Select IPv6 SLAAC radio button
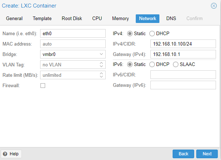The height and width of the screenshot is (160, 221). coord(176,65)
